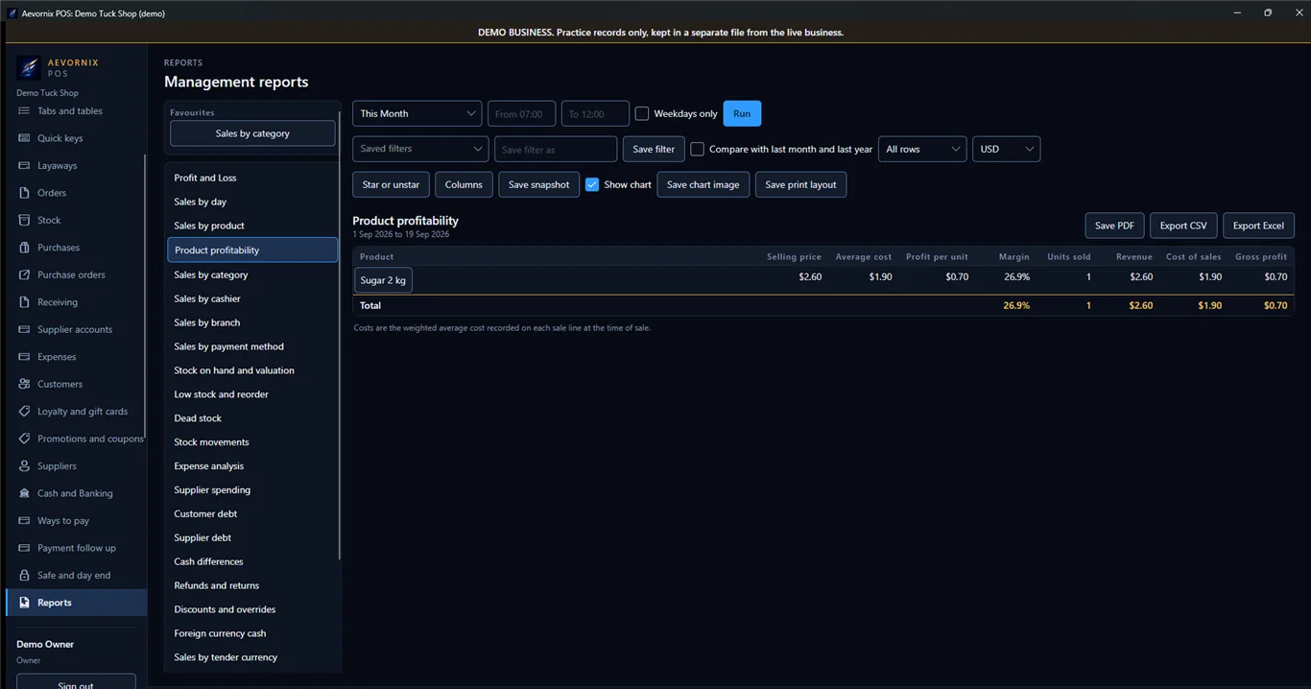1311x689 pixels.
Task: Open the USD currency dropdown
Action: click(1006, 149)
